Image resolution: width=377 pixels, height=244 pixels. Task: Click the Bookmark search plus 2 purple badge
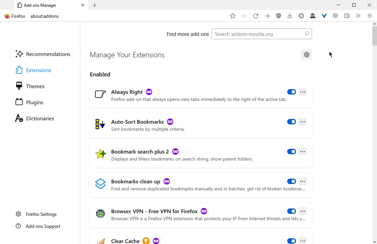point(175,151)
